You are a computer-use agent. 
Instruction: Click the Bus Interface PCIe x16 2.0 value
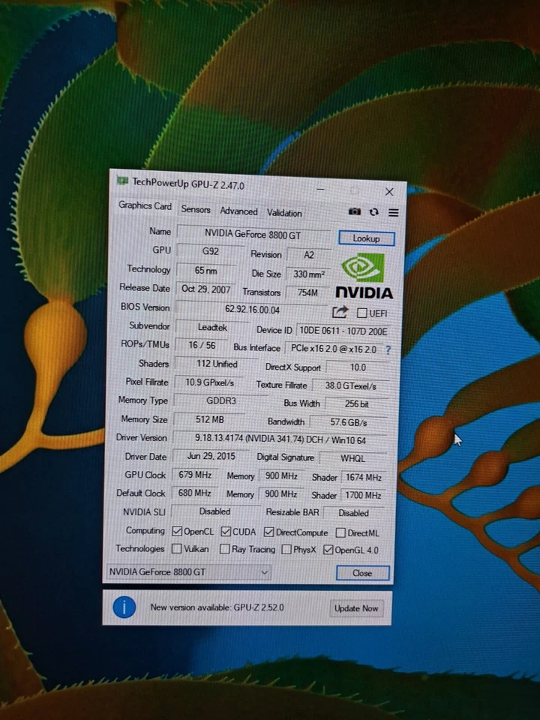tap(333, 349)
